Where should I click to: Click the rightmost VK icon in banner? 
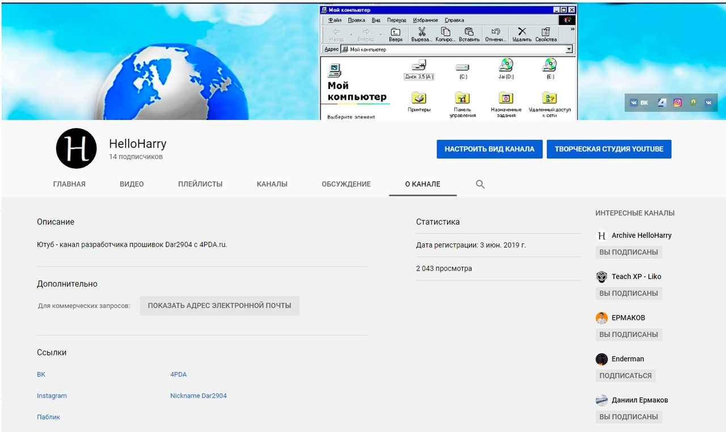pyautogui.click(x=708, y=102)
